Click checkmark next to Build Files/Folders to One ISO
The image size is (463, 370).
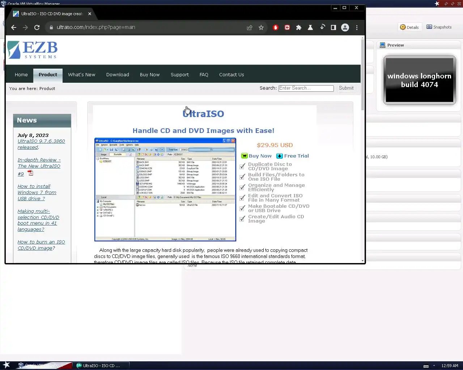click(243, 177)
